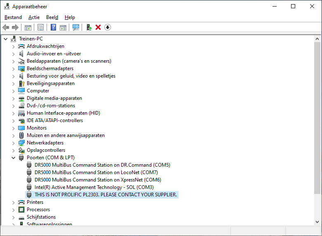Collapse the Poorten (COM & LPT) node
This screenshot has height=236, width=322.
pyautogui.click(x=13, y=158)
